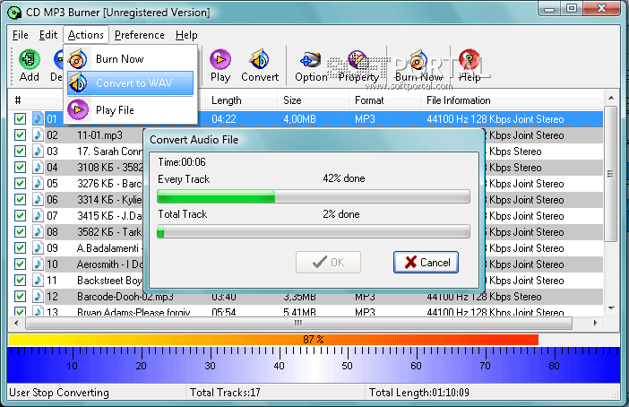Uncheck the checkbox for track 12
The height and width of the screenshot is (407, 629).
pos(20,296)
